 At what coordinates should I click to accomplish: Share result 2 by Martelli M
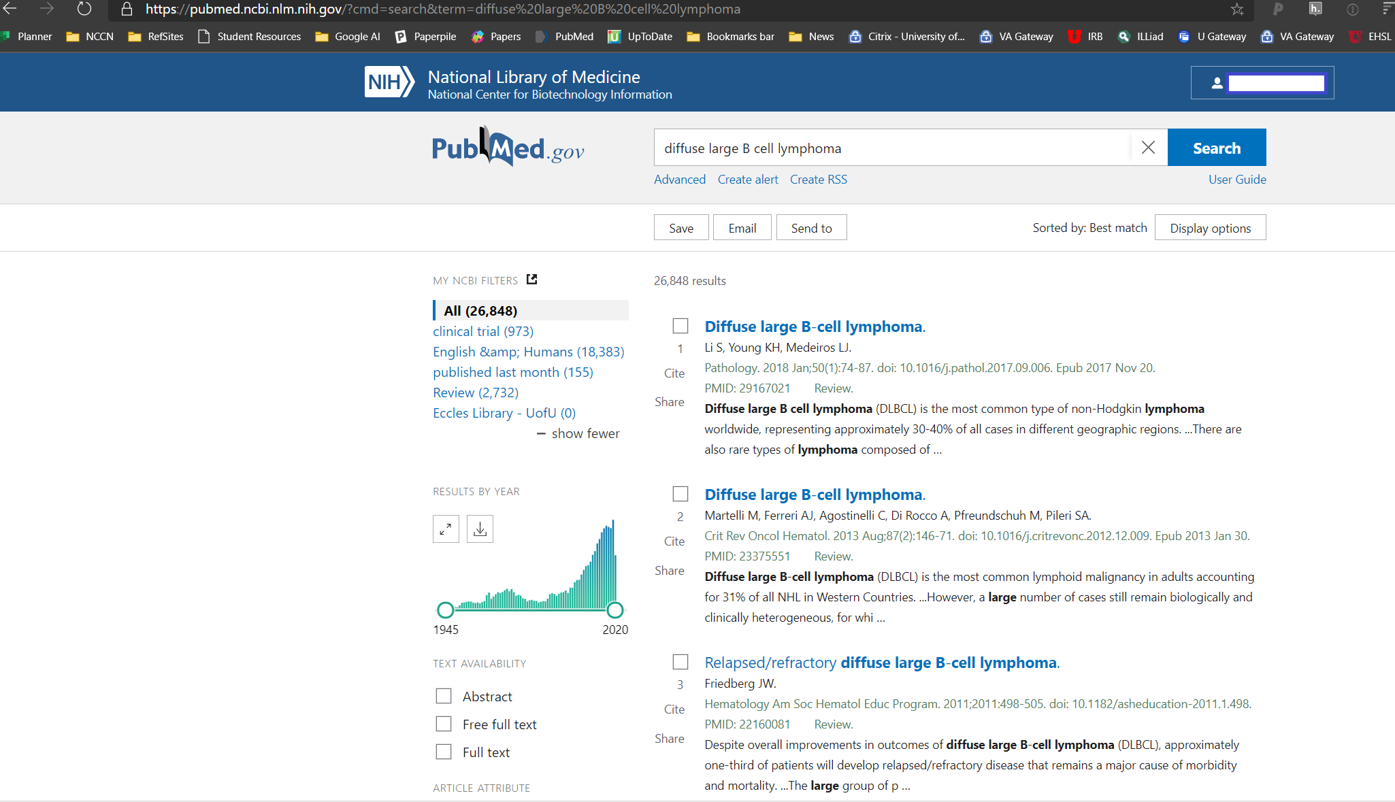(x=670, y=571)
